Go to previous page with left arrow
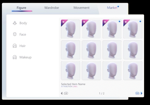The height and width of the screenshot is (105, 150). click(x=62, y=93)
